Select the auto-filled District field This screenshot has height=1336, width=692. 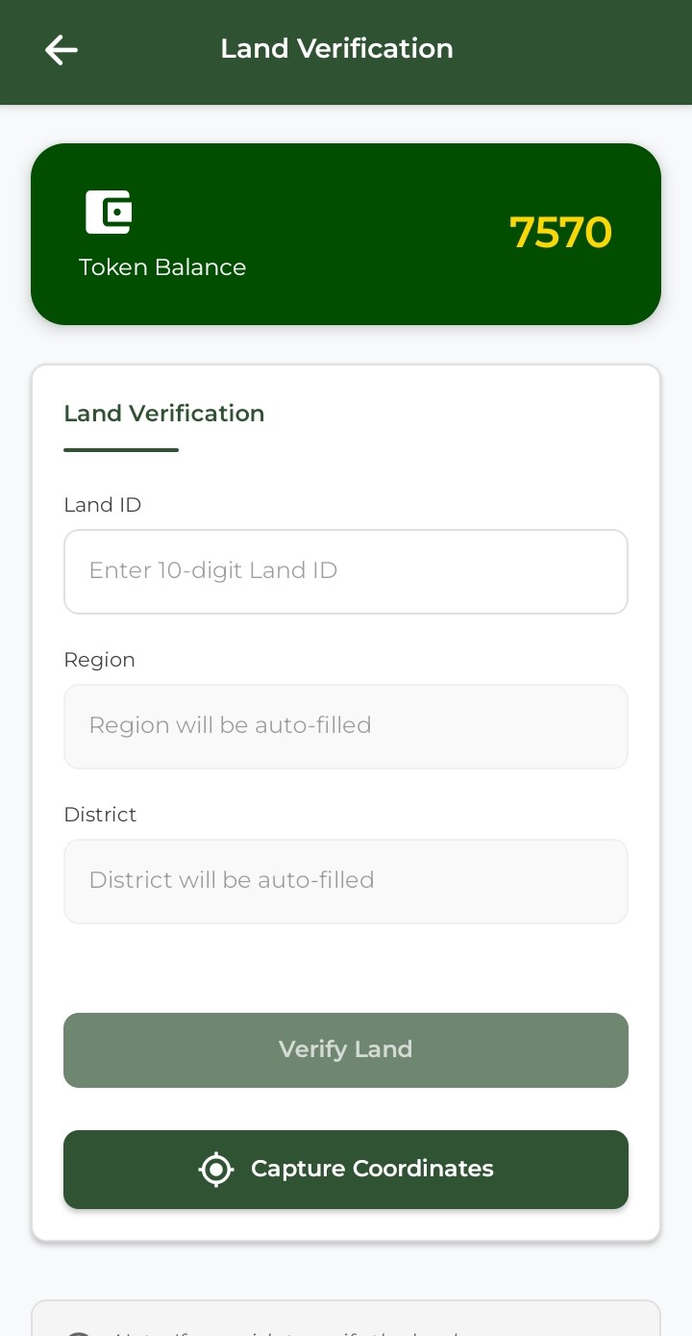point(346,881)
